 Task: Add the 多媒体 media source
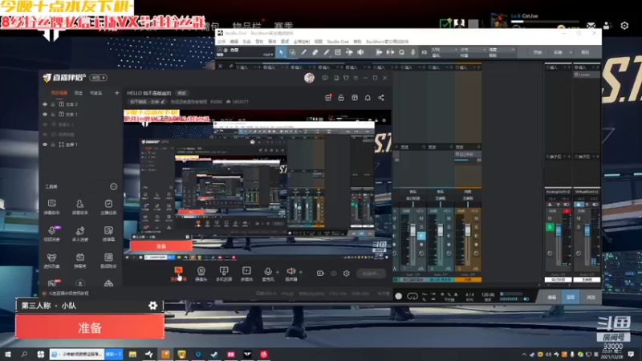click(x=246, y=274)
